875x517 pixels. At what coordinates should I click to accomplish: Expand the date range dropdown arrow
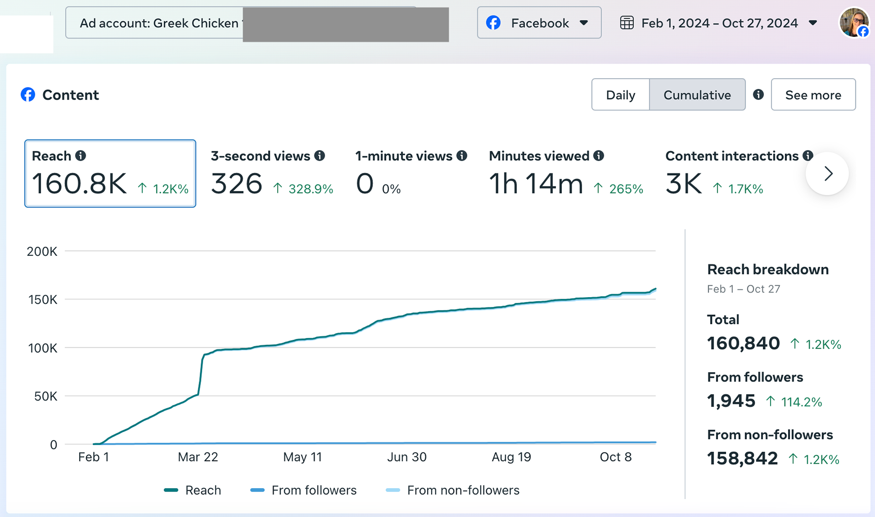(x=813, y=23)
